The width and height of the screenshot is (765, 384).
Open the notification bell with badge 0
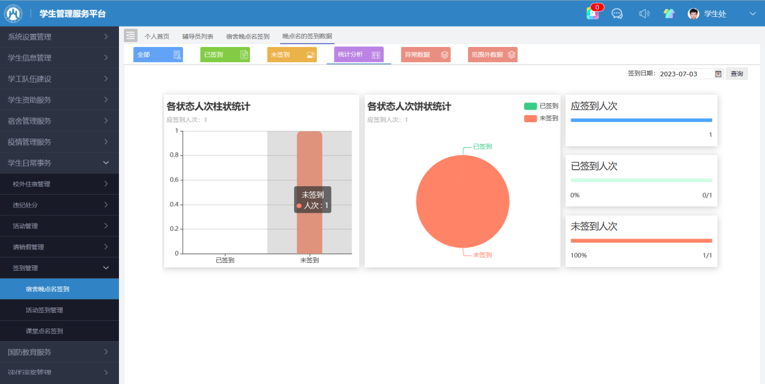[x=592, y=13]
